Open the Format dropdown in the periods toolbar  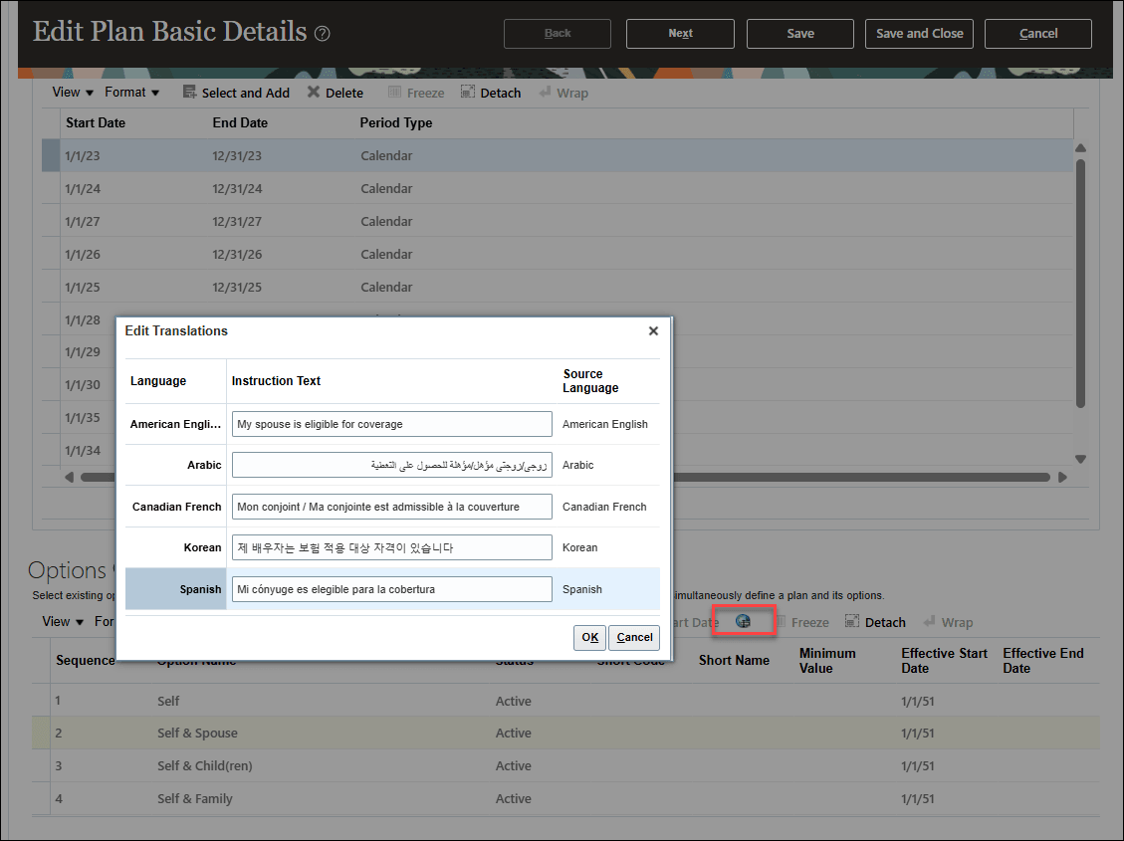[125, 92]
